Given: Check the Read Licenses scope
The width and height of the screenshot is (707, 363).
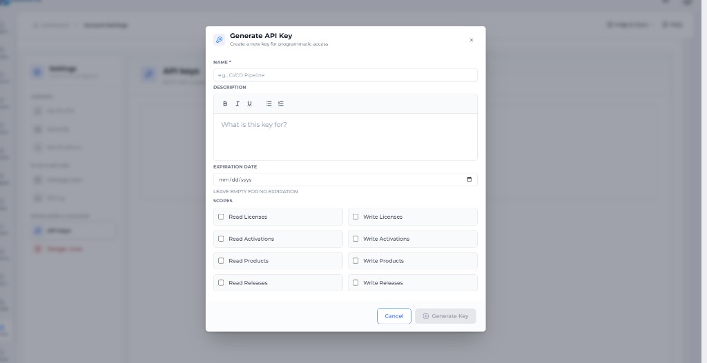Looking at the screenshot, I should [x=221, y=217].
